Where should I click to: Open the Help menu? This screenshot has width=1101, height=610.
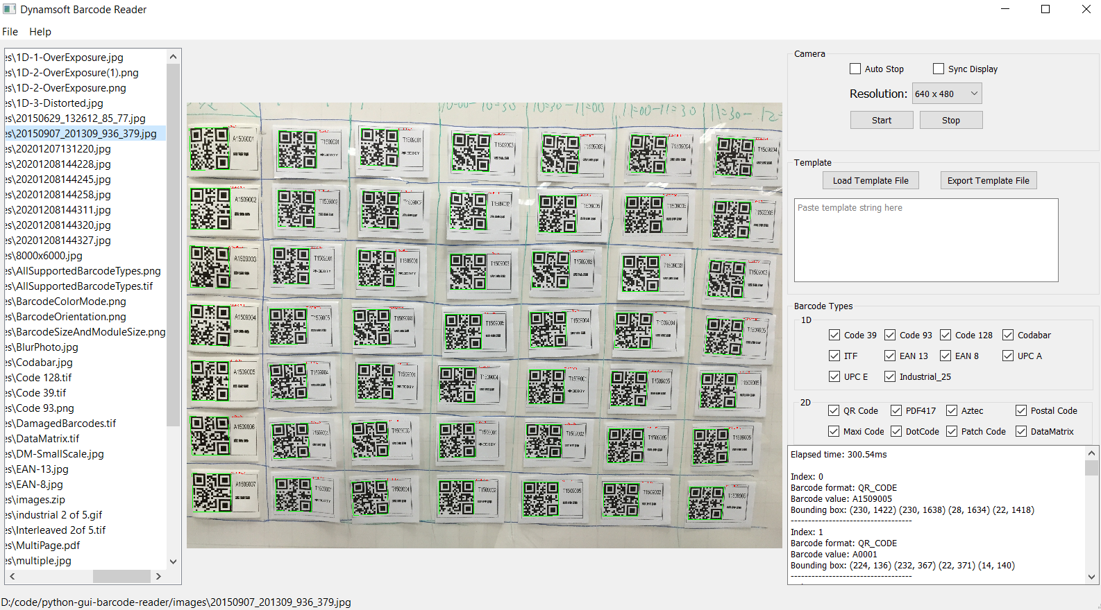pyautogui.click(x=40, y=32)
